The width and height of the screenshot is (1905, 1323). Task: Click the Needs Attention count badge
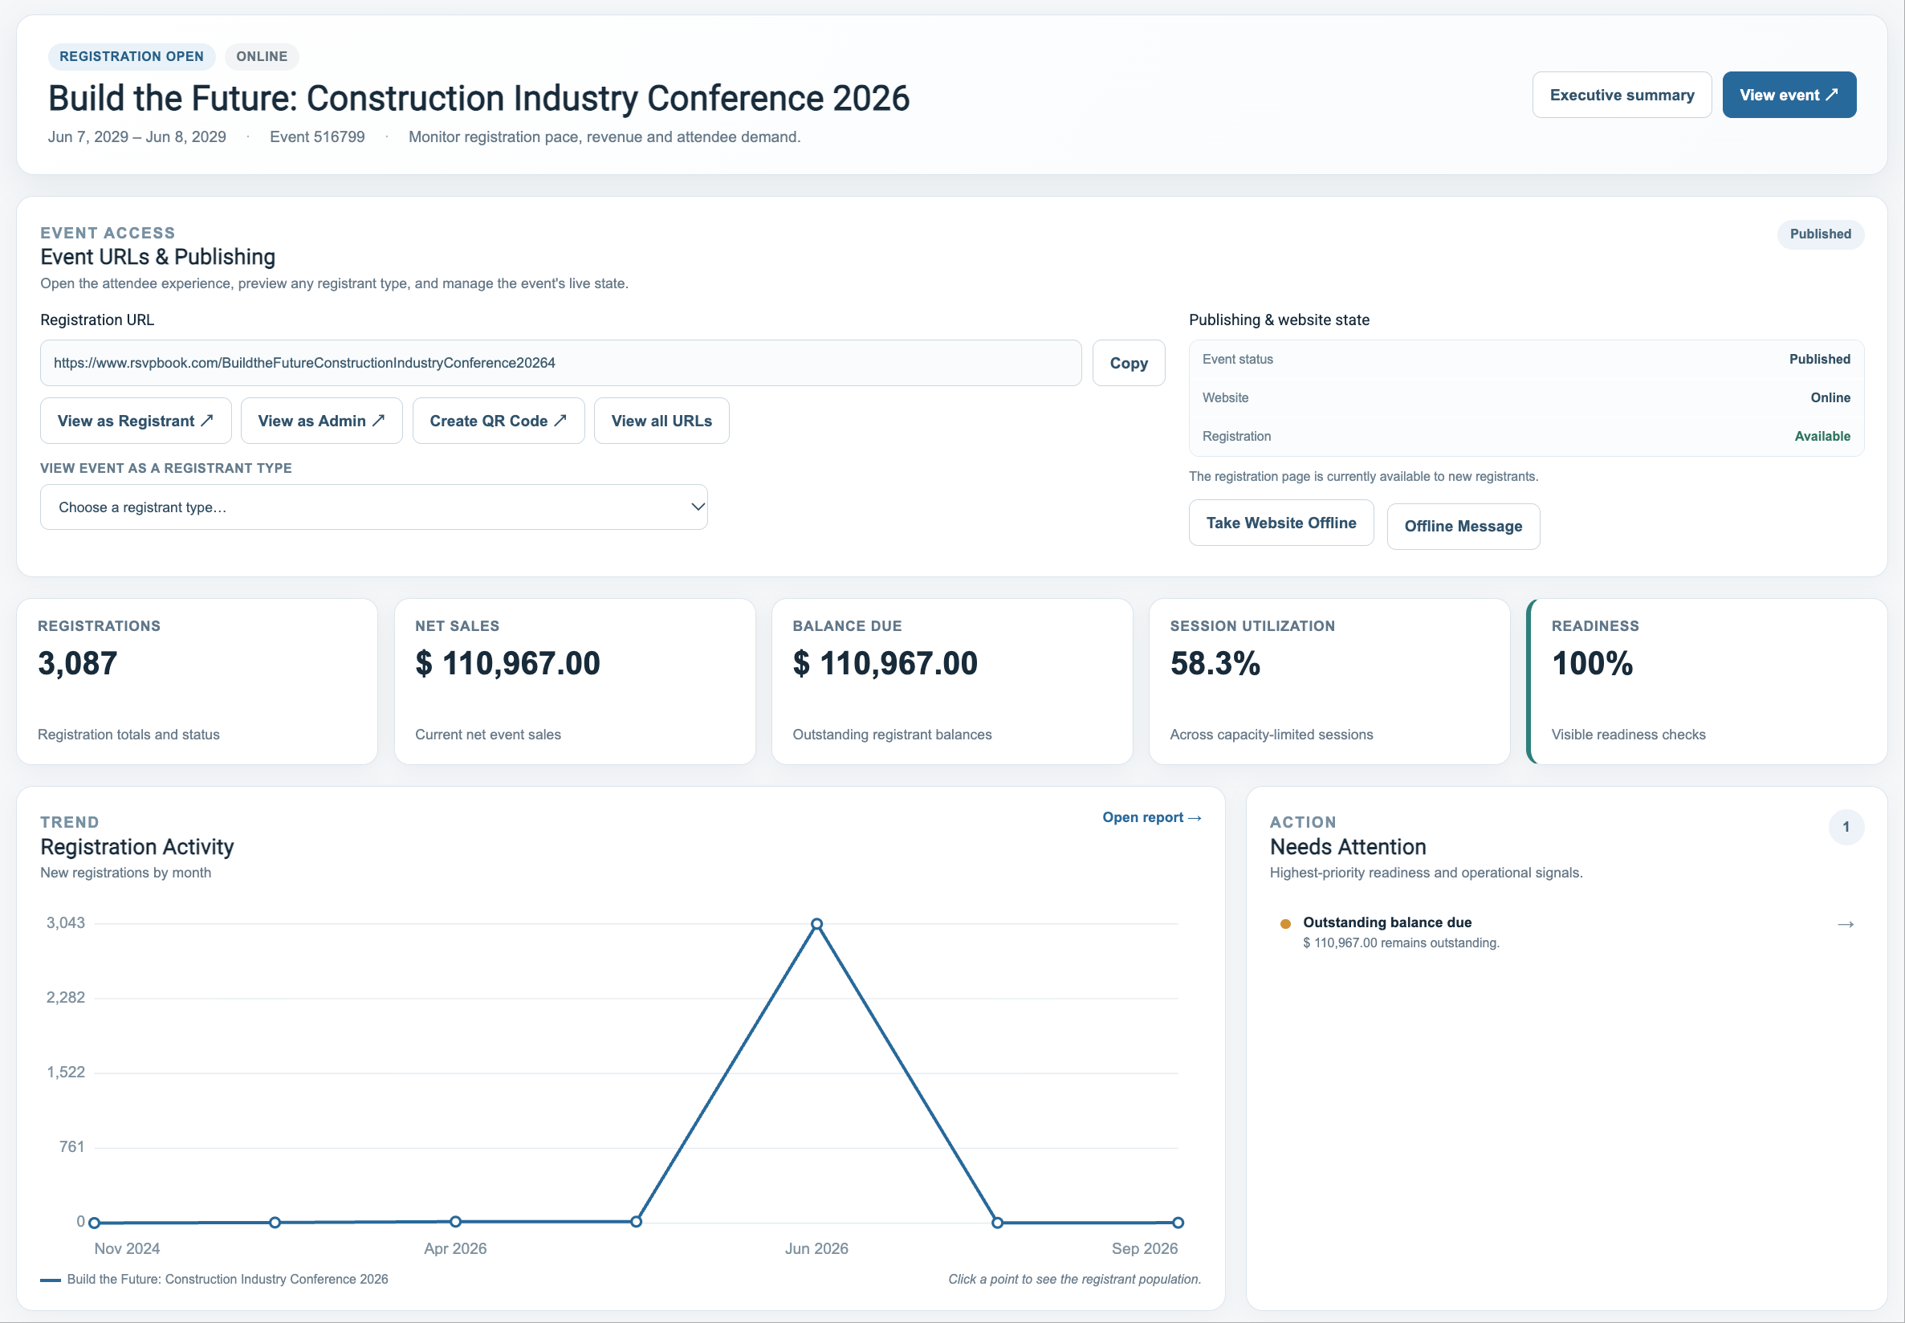click(1846, 828)
